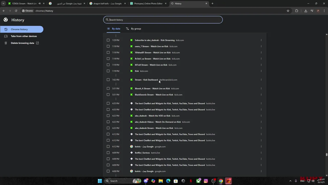The image size is (328, 185).
Task: Open actions menu for abo_shahrah Watch the VOD
Action: (261, 116)
